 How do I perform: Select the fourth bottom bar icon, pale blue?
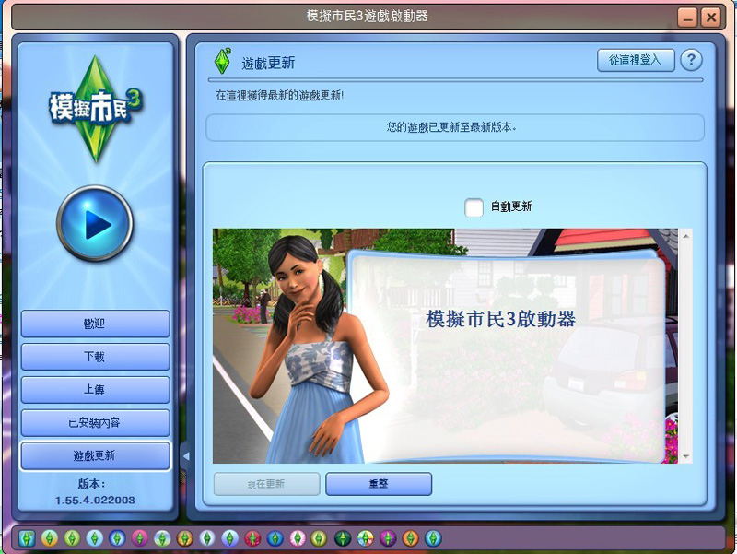95,538
